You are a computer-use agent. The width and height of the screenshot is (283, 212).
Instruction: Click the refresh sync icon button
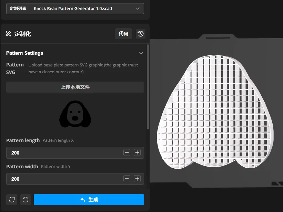pos(12,200)
